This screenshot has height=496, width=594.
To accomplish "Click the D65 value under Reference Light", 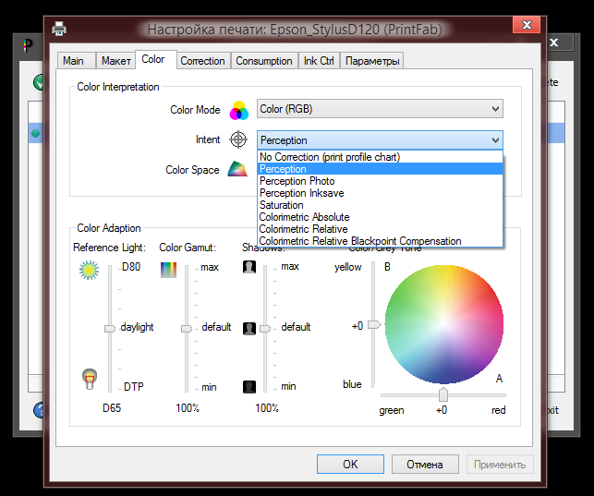I will (x=112, y=408).
